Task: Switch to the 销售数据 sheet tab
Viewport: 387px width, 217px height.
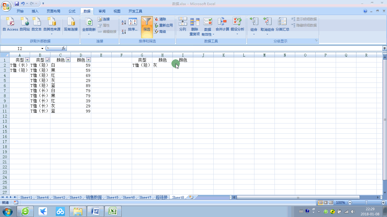Action: [x=94, y=198]
